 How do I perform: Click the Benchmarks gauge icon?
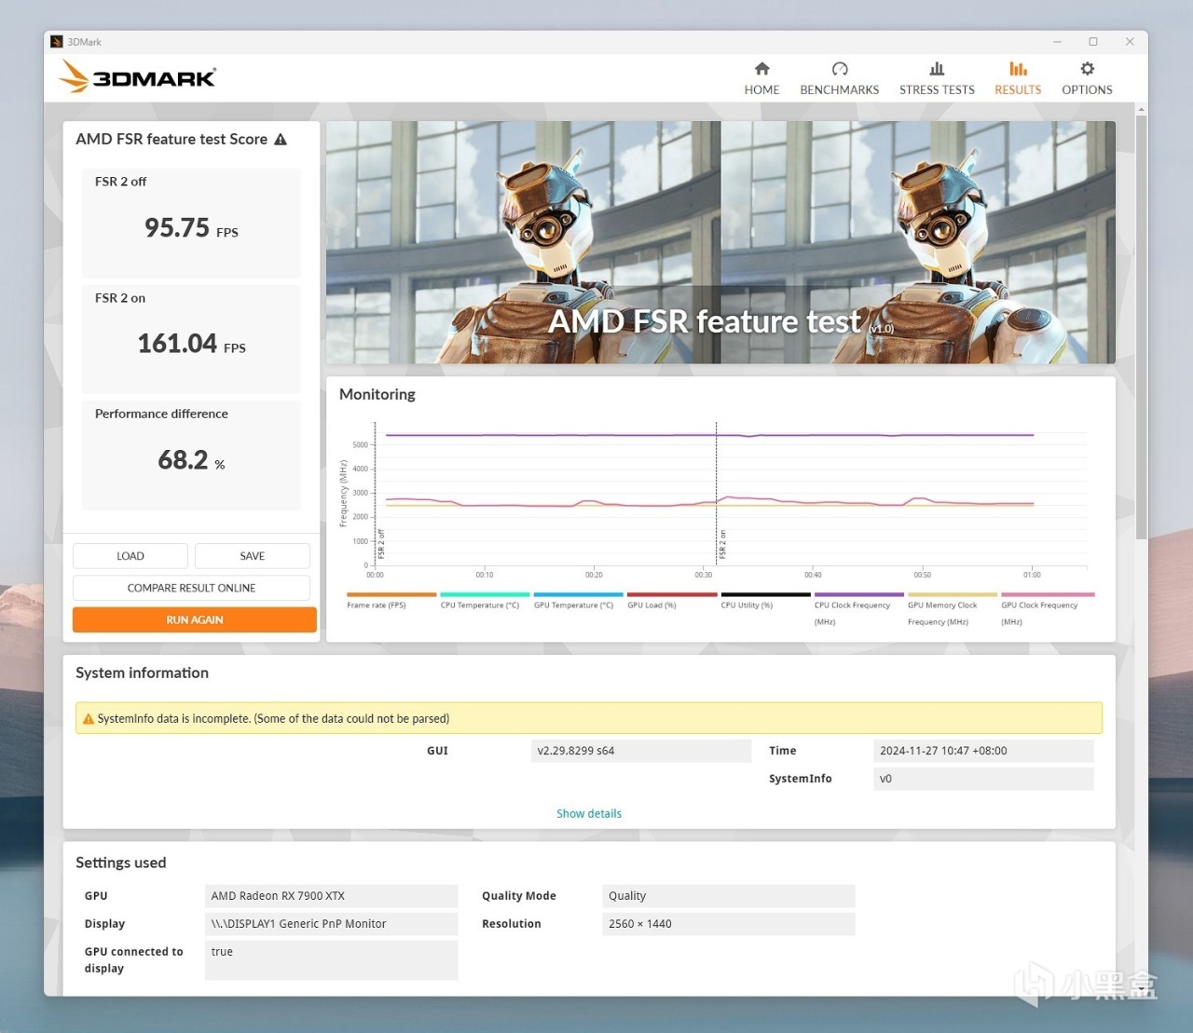pyautogui.click(x=840, y=69)
